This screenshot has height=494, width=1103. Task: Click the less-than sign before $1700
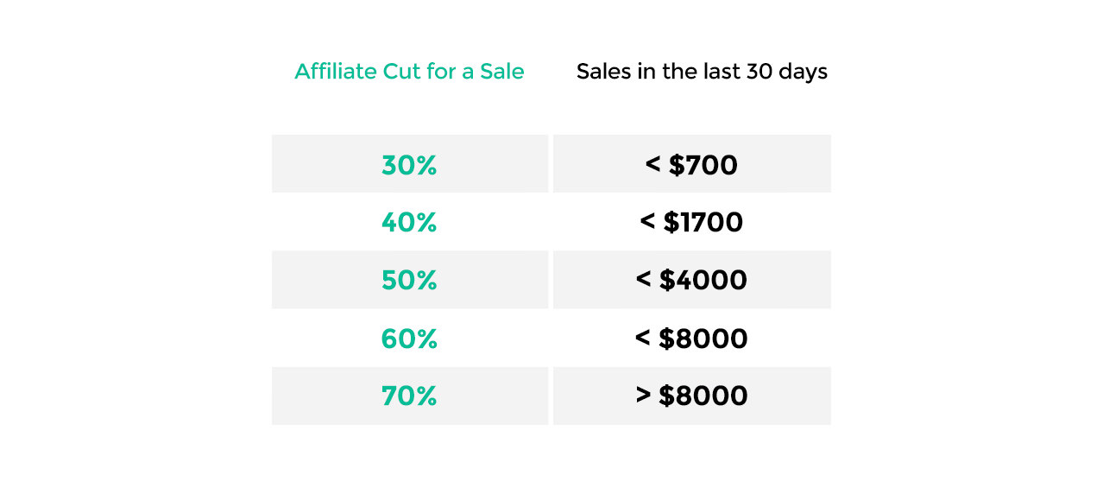tap(648, 222)
